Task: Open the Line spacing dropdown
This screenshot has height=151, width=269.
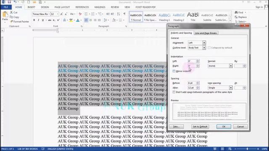Action: (231, 88)
